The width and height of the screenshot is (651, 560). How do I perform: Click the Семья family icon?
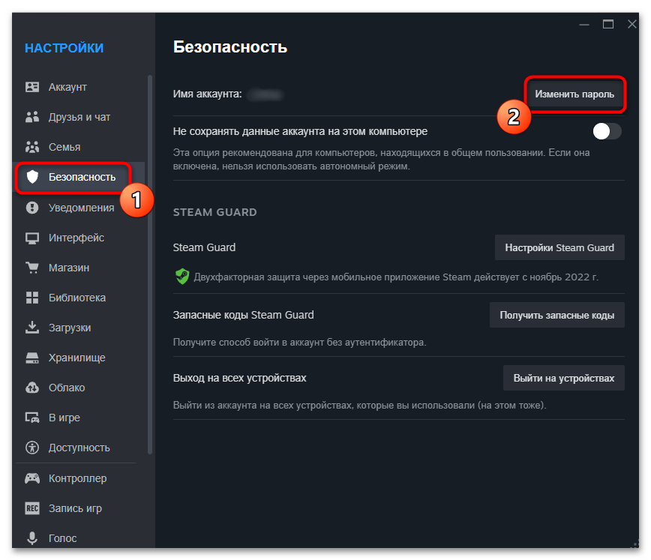point(32,147)
